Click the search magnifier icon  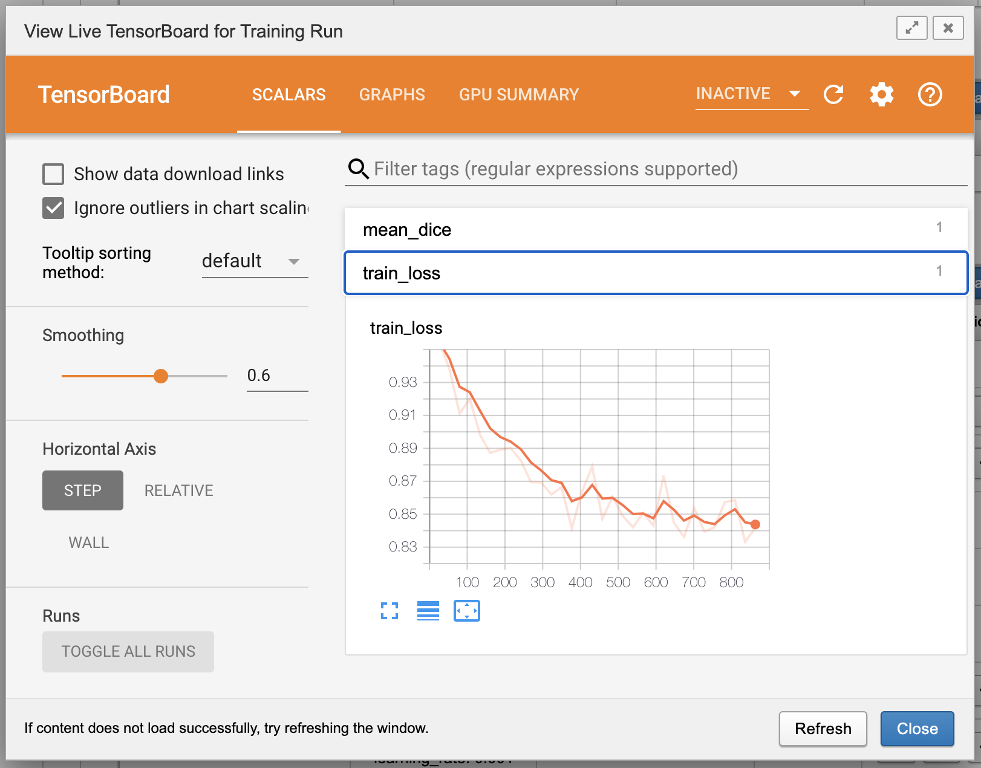[x=358, y=169]
